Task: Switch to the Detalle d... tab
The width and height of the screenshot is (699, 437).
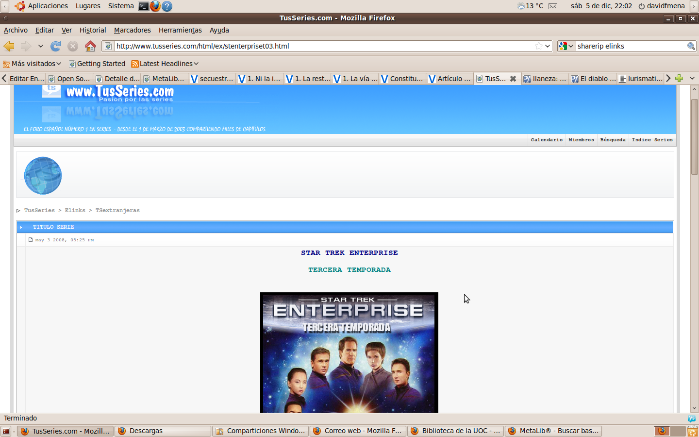Action: pyautogui.click(x=117, y=79)
